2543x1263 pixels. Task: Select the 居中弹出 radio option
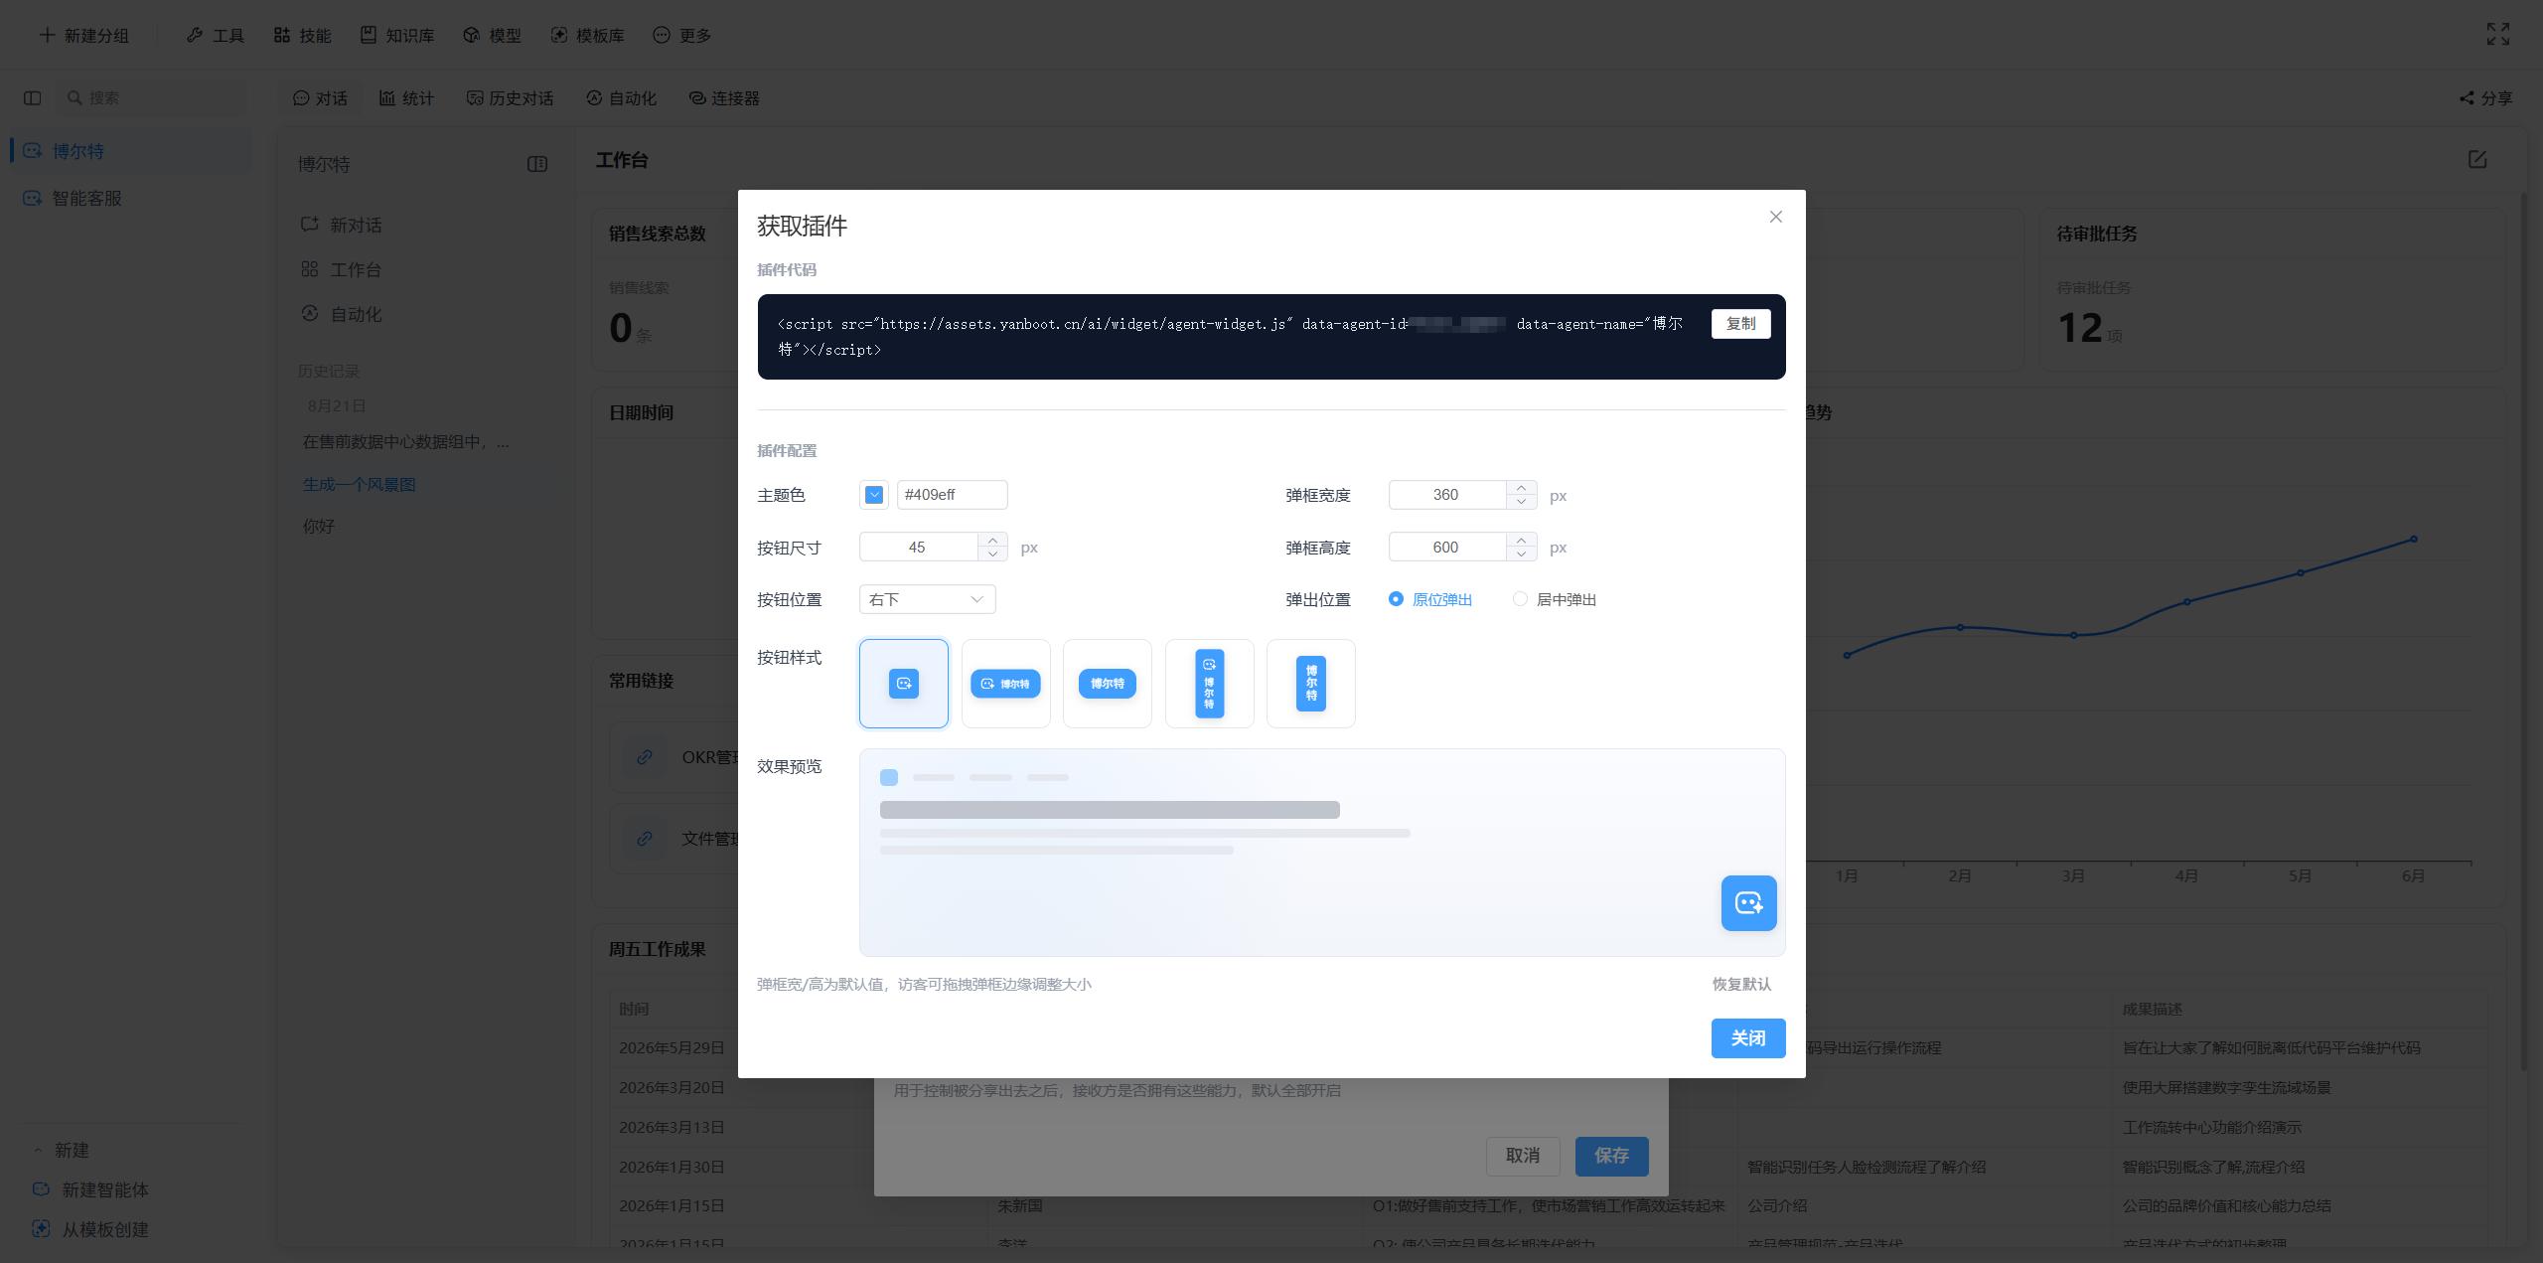pyautogui.click(x=1554, y=599)
